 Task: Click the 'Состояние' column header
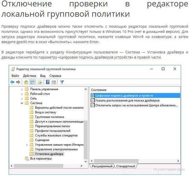99,90
